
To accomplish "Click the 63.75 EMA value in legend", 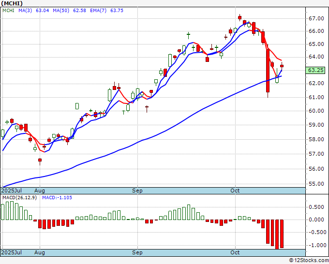I will coord(117,11).
